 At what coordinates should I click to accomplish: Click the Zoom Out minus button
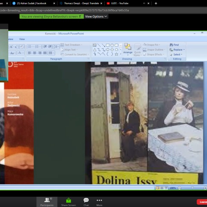pos(179,188)
